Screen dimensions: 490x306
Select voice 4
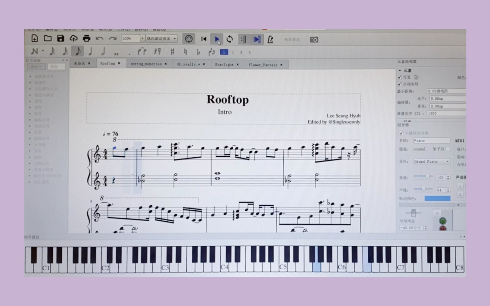point(250,53)
